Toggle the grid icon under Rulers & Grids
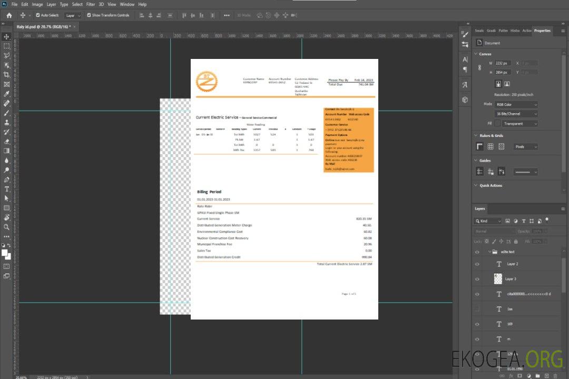This screenshot has width=569, height=379. pyautogui.click(x=490, y=146)
